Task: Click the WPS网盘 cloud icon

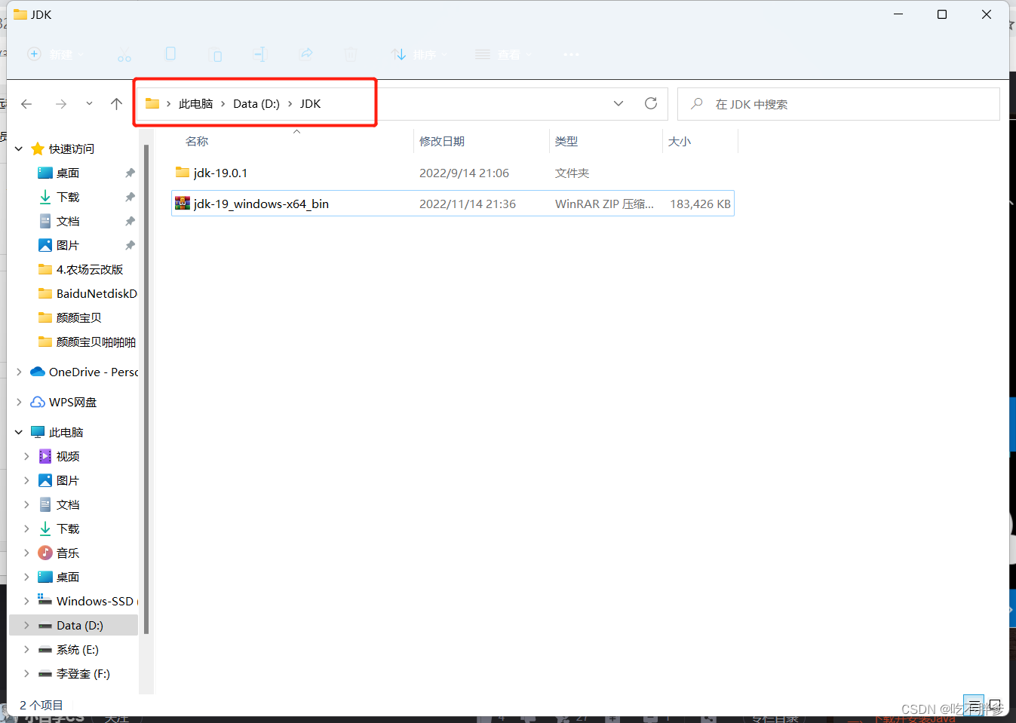Action: point(38,402)
